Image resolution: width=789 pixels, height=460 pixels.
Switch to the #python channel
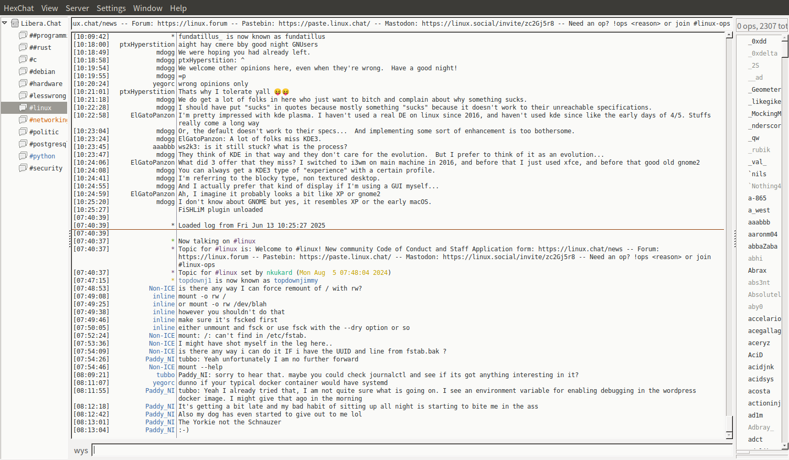click(42, 156)
